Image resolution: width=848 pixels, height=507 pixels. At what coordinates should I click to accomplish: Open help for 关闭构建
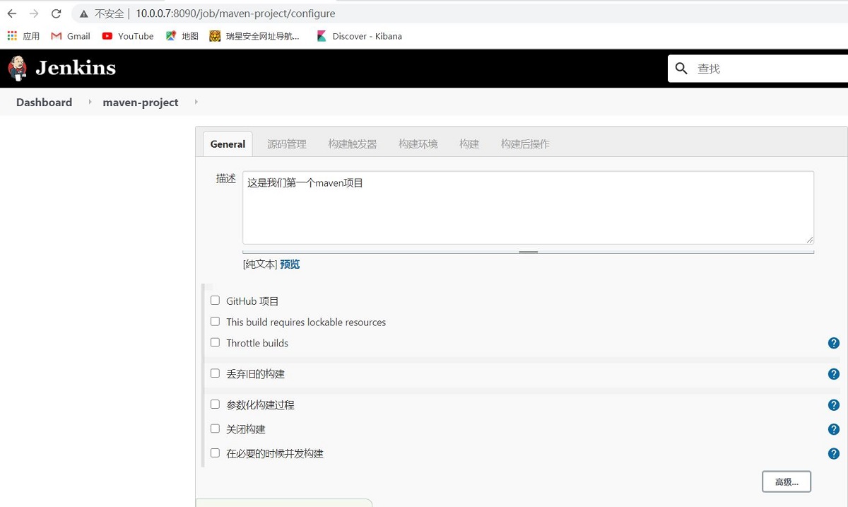pos(834,429)
